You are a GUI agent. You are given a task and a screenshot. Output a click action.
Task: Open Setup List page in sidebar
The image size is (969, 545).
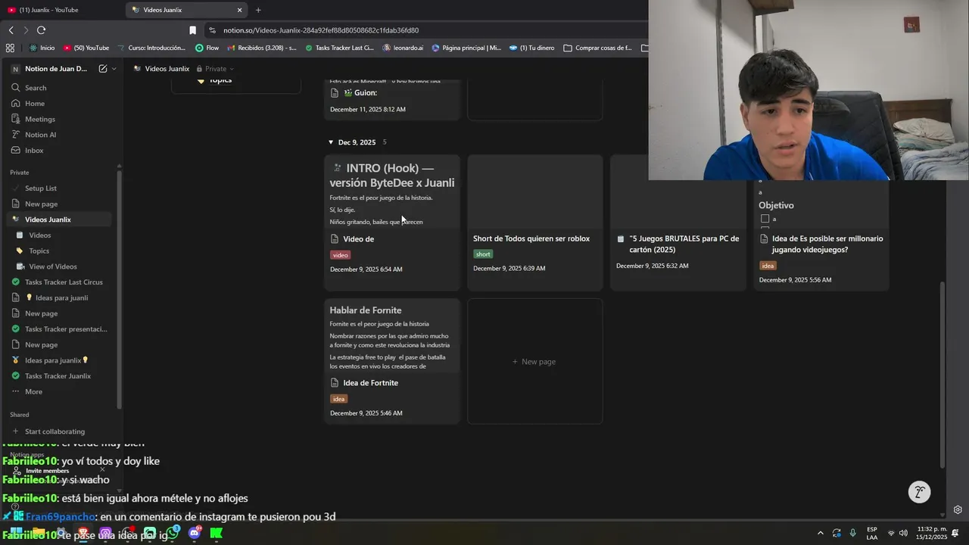[61, 188]
